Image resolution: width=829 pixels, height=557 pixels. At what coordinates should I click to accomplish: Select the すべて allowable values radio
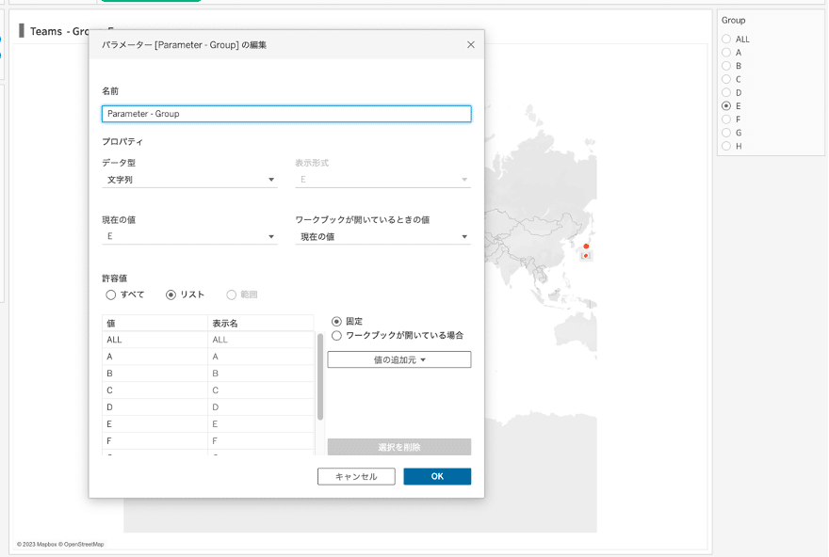(x=110, y=294)
